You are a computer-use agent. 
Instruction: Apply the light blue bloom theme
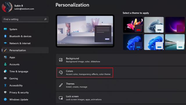[154, 42]
